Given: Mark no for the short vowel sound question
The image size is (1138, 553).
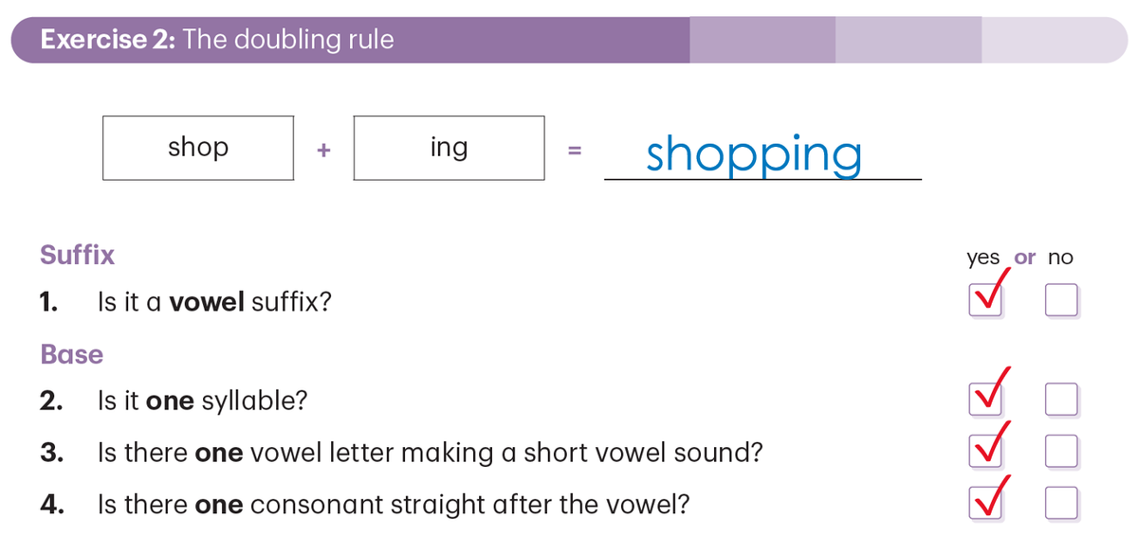Looking at the screenshot, I should click(x=1061, y=452).
